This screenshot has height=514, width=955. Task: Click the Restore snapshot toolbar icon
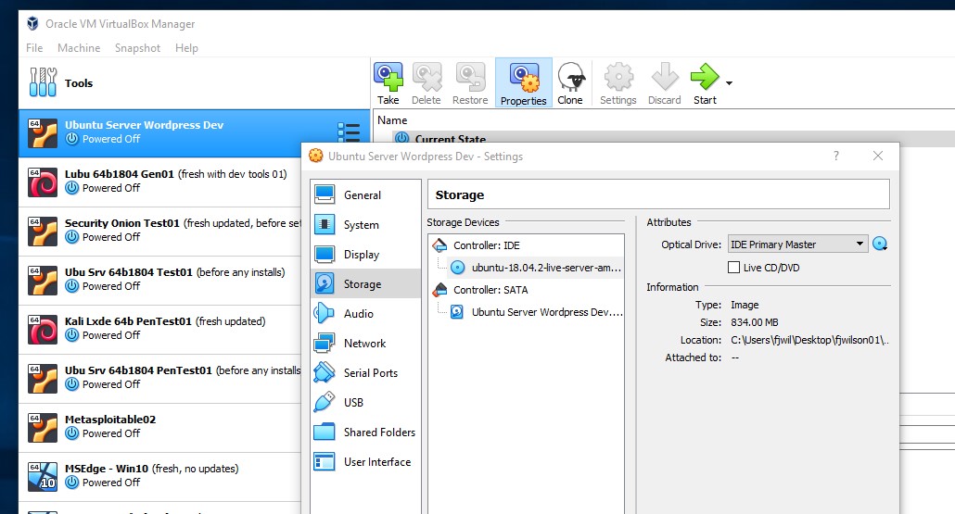tap(470, 83)
